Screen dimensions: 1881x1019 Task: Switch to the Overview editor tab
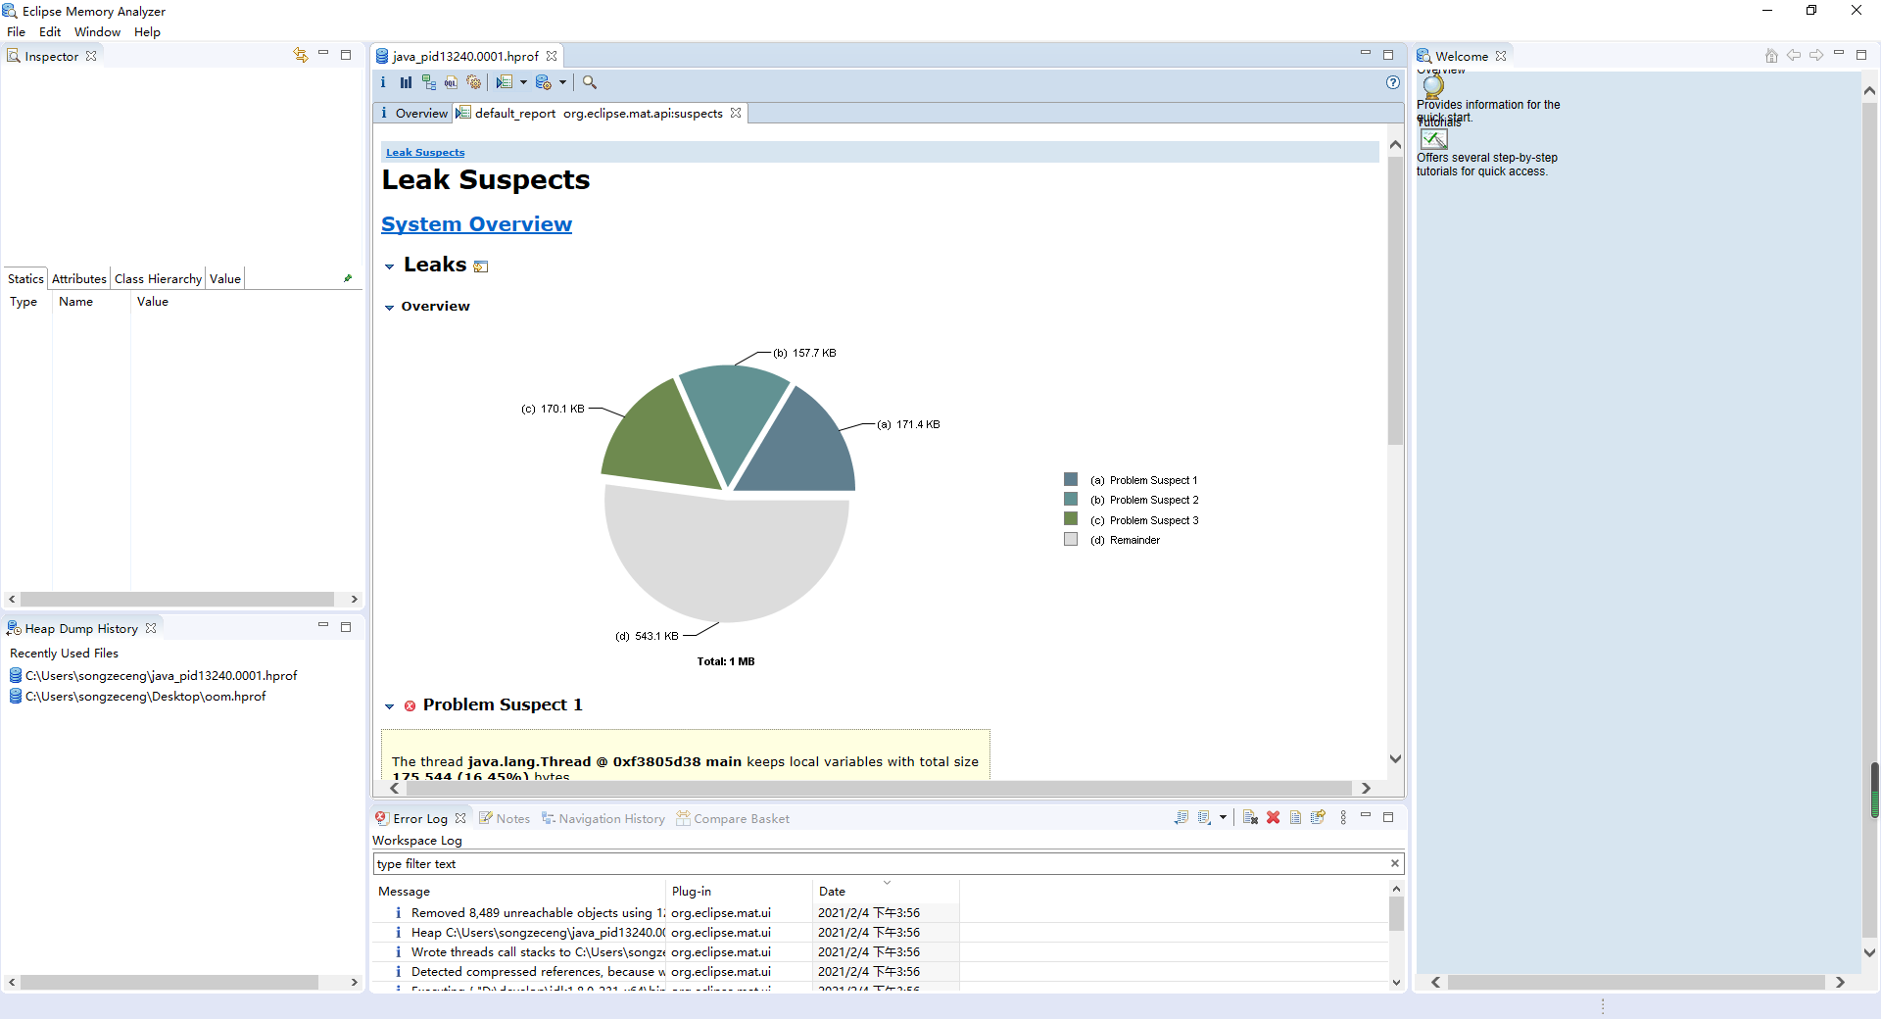(x=413, y=114)
